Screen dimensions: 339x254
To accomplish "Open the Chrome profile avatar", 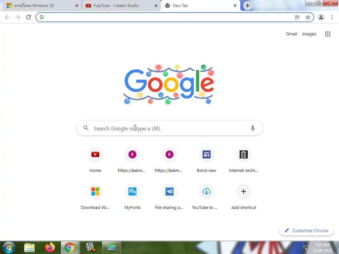I will (x=321, y=17).
